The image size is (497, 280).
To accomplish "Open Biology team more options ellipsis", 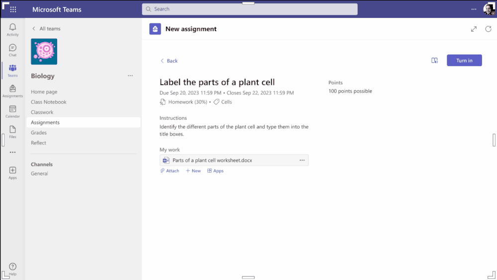I will (x=130, y=76).
